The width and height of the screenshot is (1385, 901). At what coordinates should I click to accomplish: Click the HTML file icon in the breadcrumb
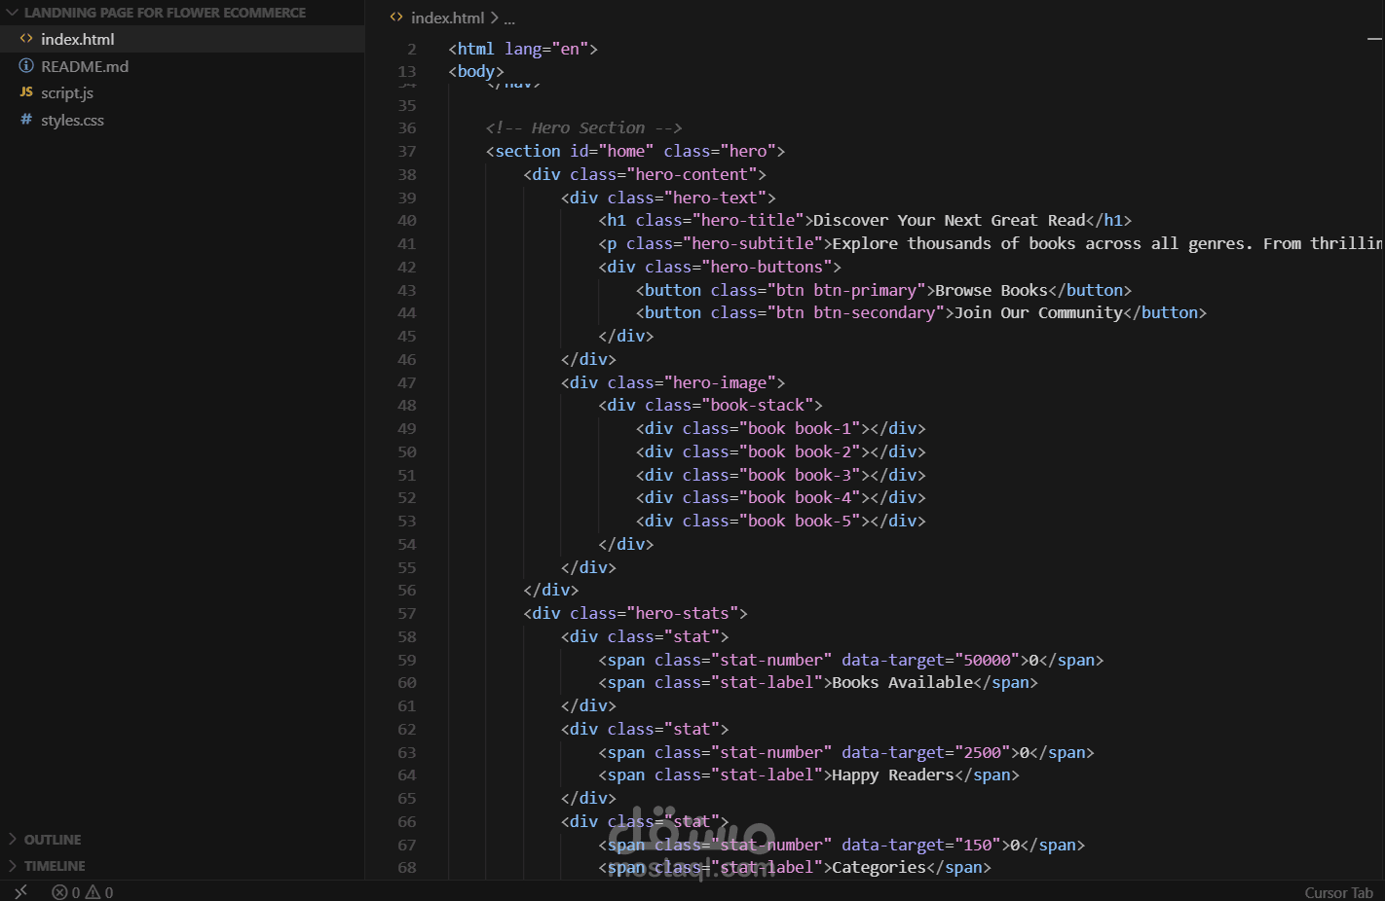click(396, 18)
